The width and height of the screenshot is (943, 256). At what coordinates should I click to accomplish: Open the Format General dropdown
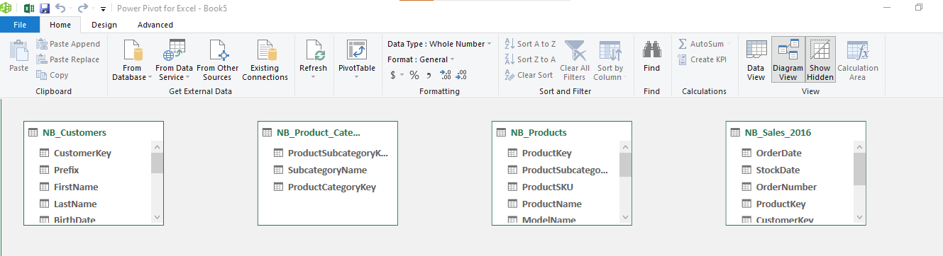point(421,59)
